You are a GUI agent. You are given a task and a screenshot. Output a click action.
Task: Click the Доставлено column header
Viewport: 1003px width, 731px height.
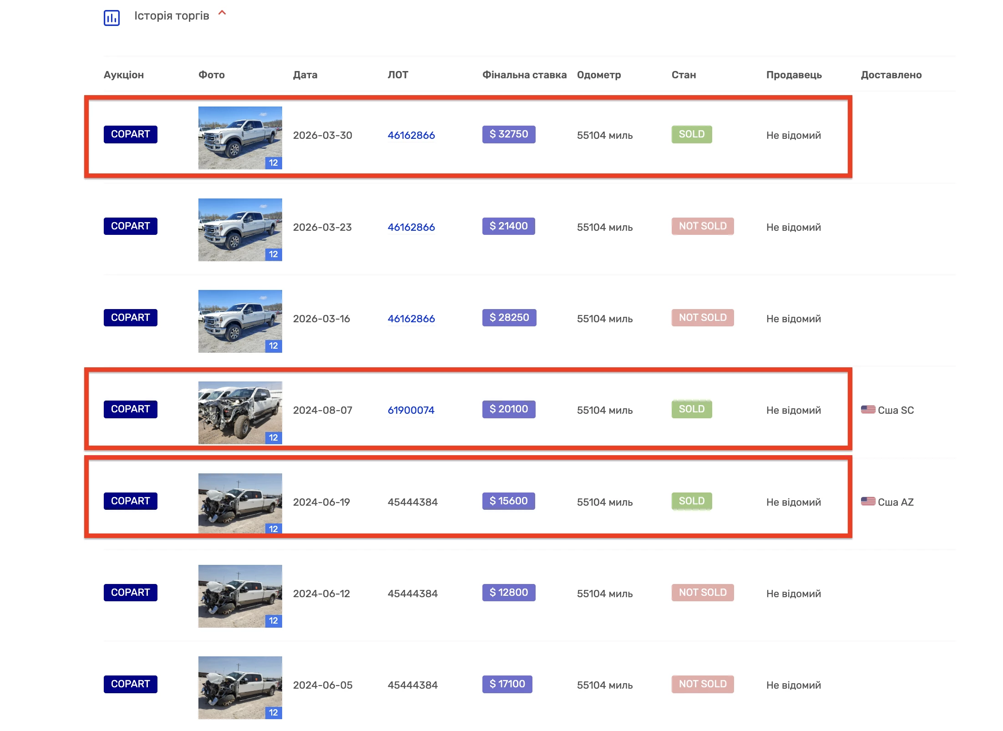891,75
